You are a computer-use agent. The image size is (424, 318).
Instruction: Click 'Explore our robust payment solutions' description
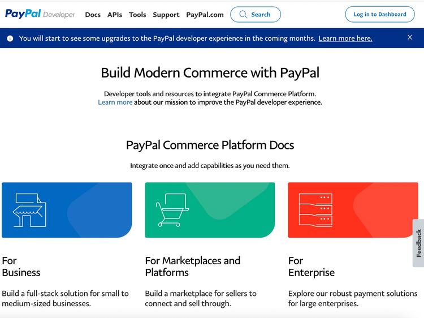[x=353, y=299]
